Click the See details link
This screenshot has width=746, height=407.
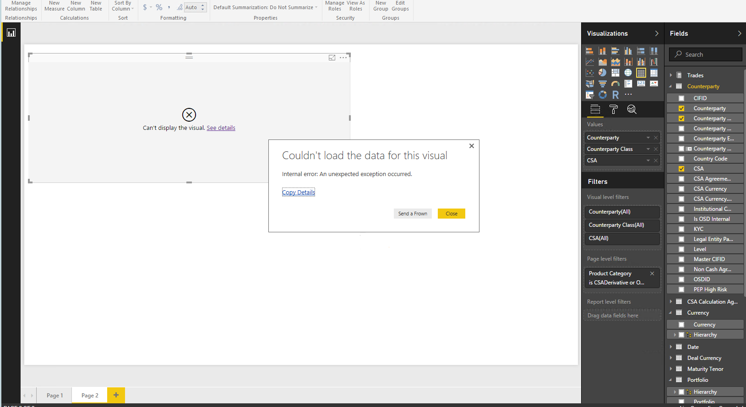221,128
